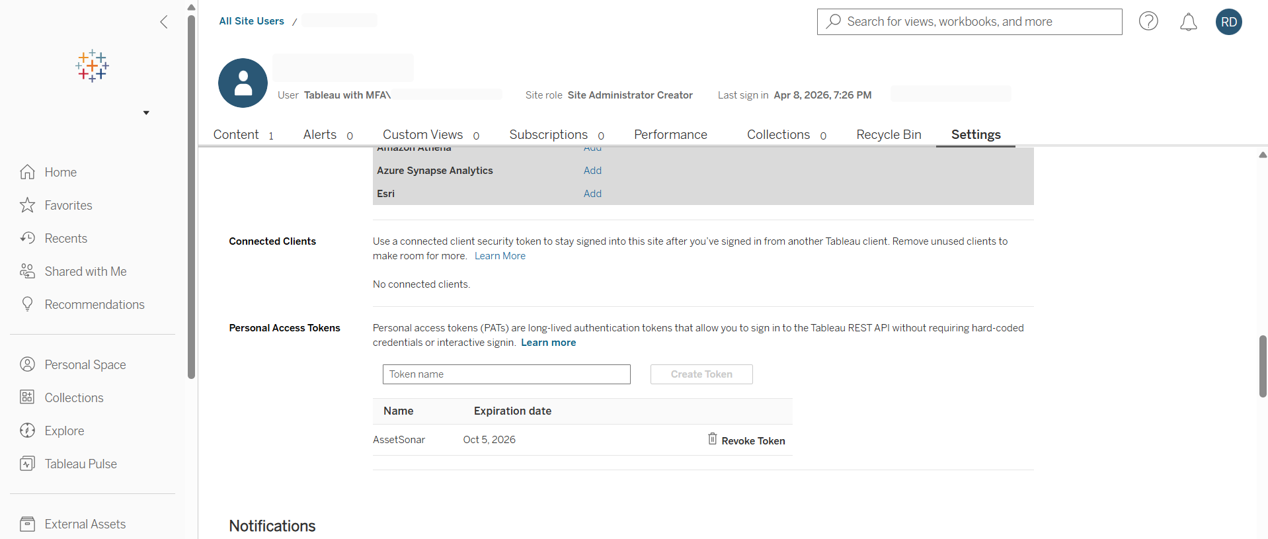Screen dimensions: 1268x539
Task: Click the trash icon beside Revoke Token
Action: coord(713,438)
